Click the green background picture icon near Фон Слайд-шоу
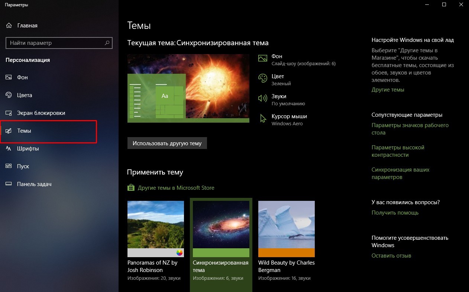 263,58
